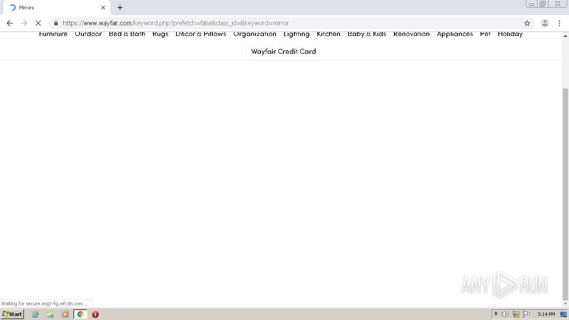This screenshot has height=320, width=569.
Task: Open the Baby & Kids category
Action: pyautogui.click(x=367, y=34)
